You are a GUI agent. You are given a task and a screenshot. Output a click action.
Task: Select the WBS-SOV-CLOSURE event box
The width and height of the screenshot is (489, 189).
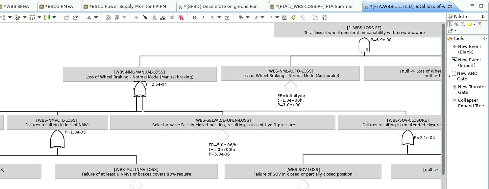(390, 122)
